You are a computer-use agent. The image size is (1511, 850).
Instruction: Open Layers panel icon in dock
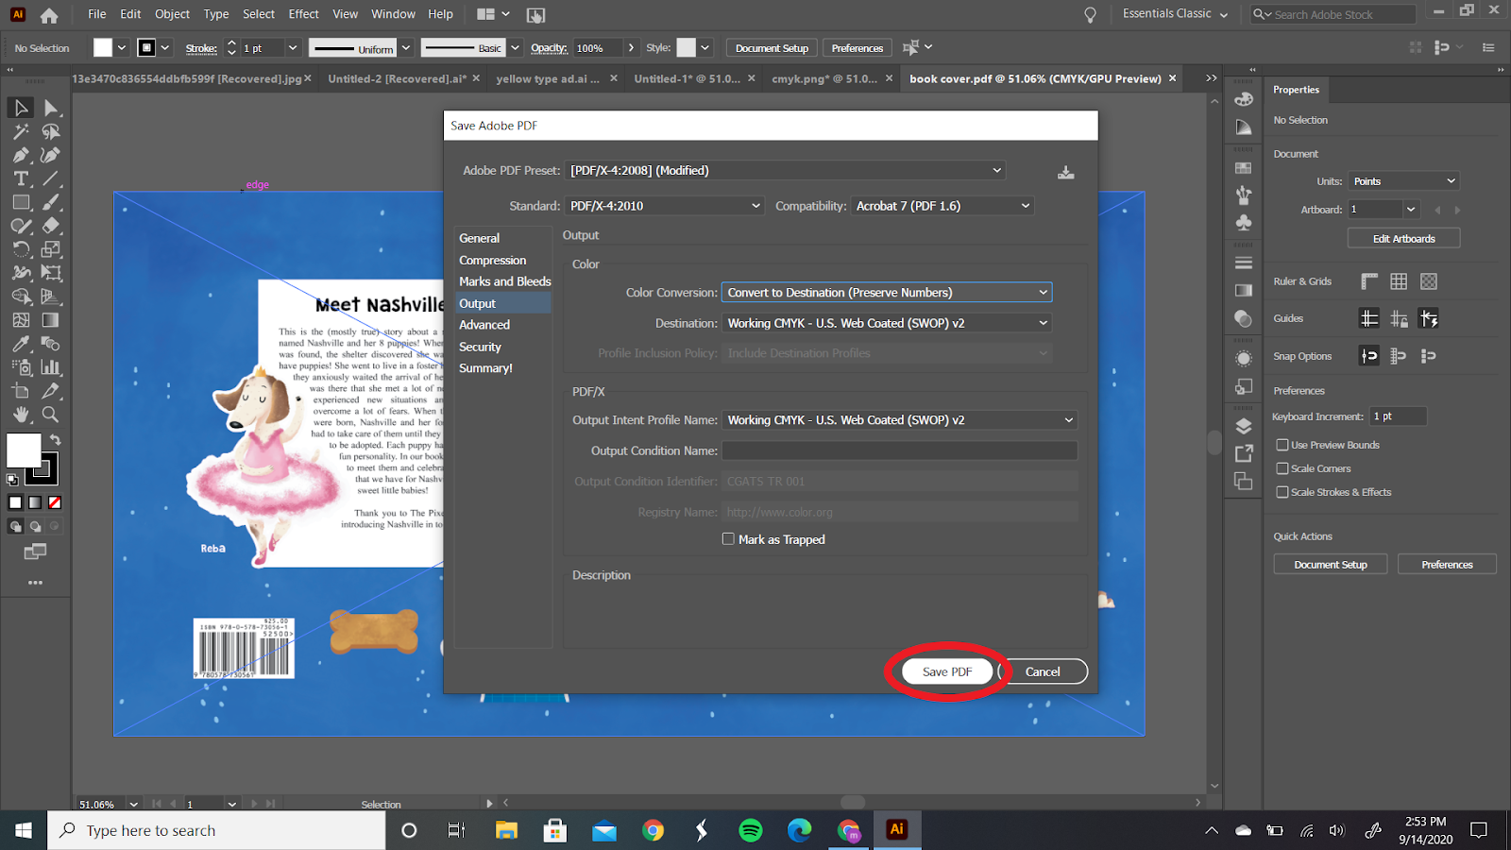pos(1244,426)
